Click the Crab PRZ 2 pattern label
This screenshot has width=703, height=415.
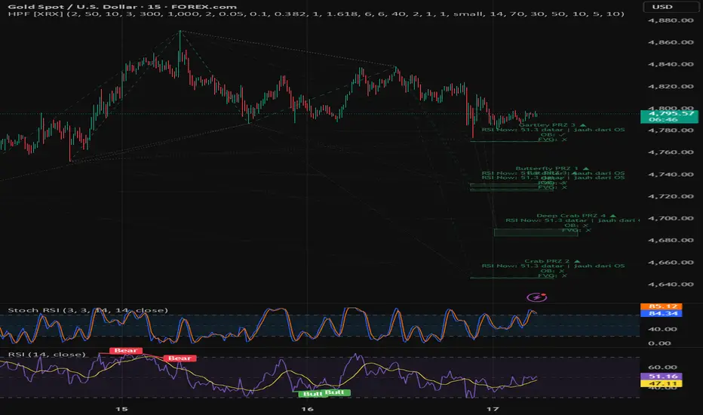[x=552, y=260]
